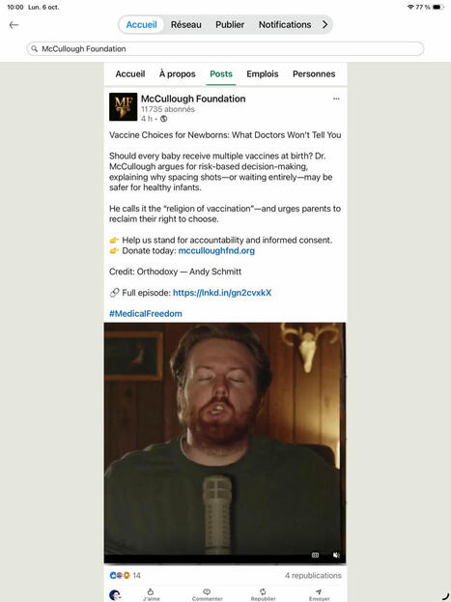451x602 pixels.
Task: Tap the Envoyer send icon
Action: 319,594
